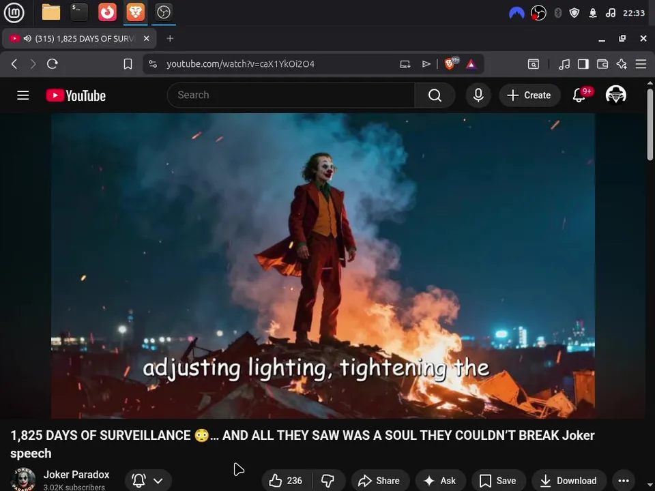
Task: Open the account avatar menu
Action: click(x=615, y=94)
